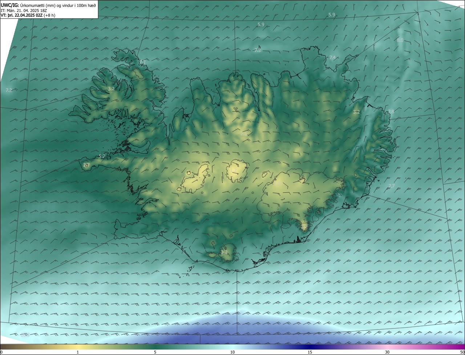The height and width of the screenshot is (355, 465).
Task: Click the '30' label on the color scale
Action: pos(387,352)
